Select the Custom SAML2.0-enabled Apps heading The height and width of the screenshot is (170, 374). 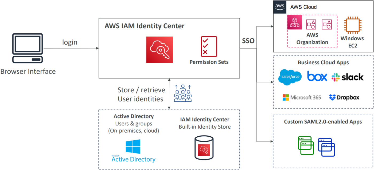tap(323, 122)
